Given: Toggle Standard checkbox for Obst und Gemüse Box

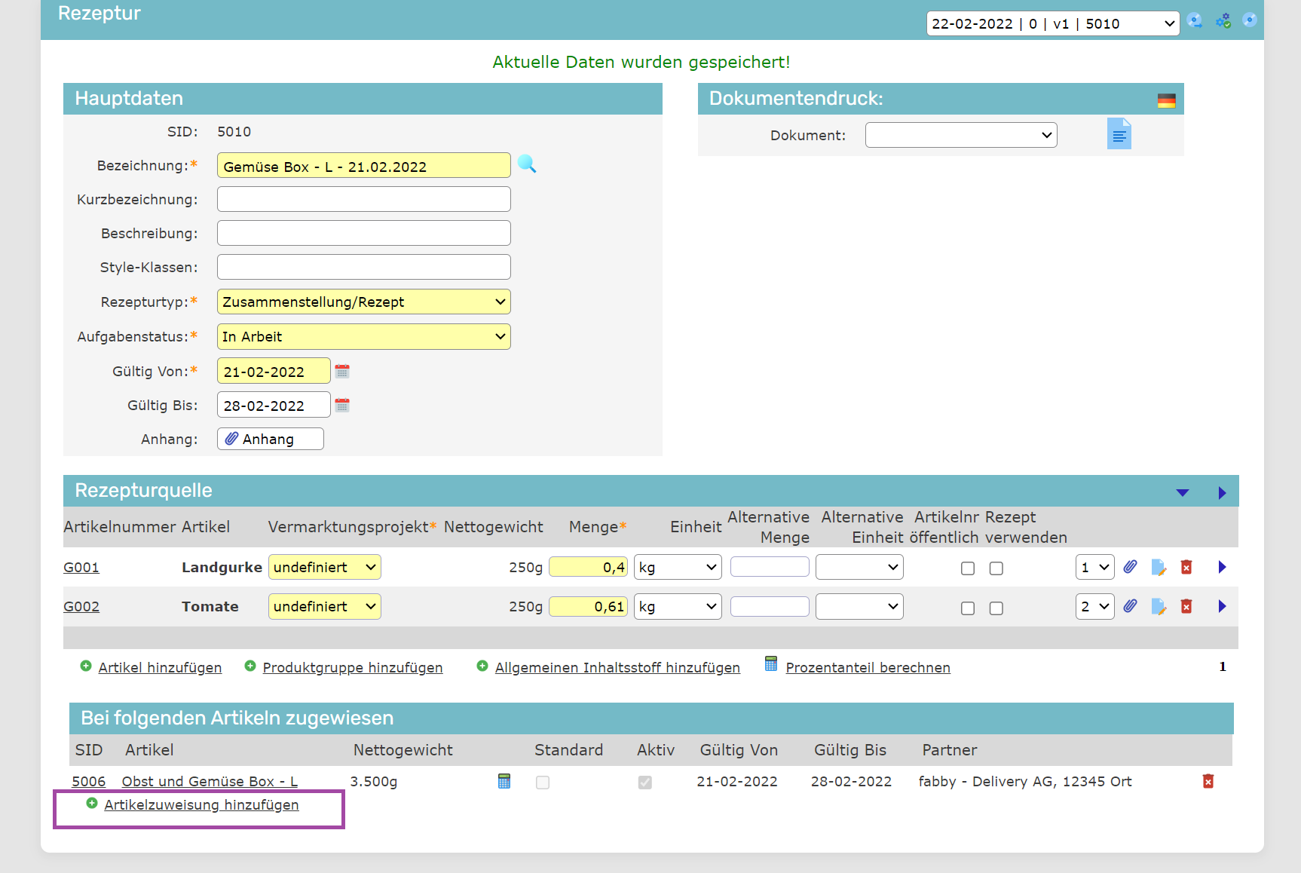Looking at the screenshot, I should click(x=543, y=783).
